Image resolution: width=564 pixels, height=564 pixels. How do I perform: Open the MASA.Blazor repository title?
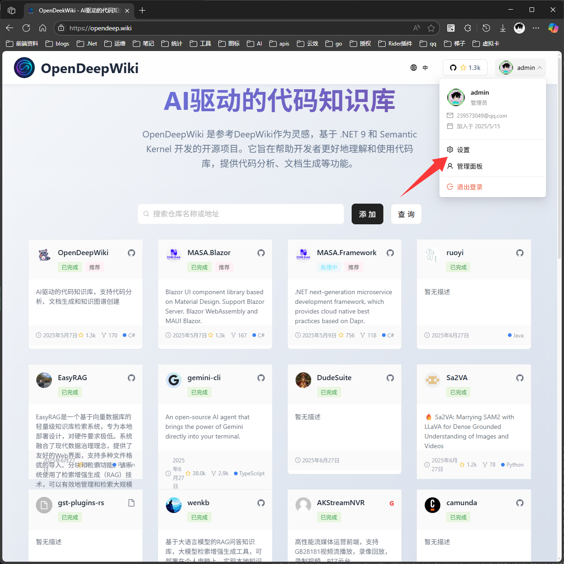[209, 252]
